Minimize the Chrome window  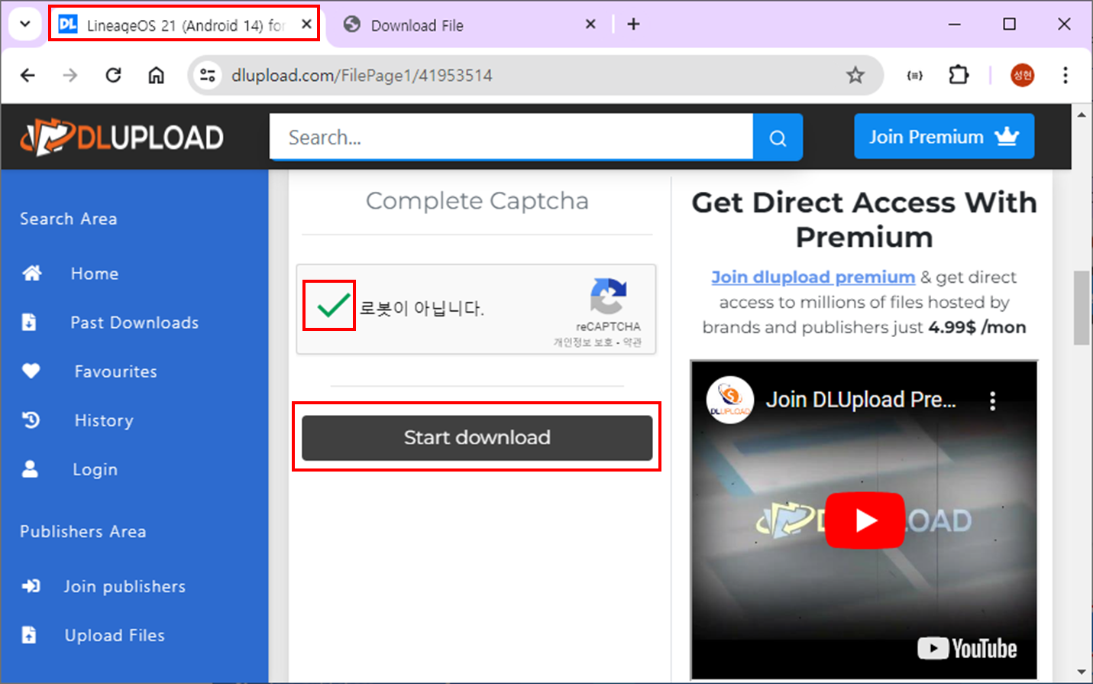pos(954,24)
